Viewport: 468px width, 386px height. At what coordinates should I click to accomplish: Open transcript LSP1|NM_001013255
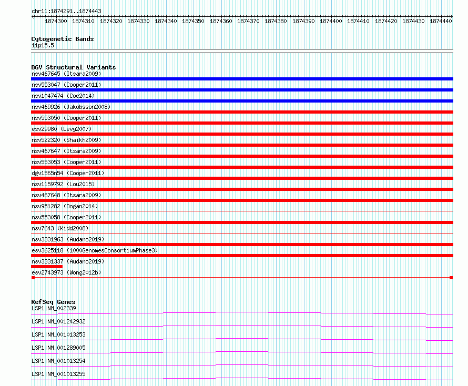click(58, 374)
